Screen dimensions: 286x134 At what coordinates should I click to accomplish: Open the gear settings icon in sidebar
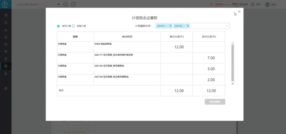pos(6,73)
